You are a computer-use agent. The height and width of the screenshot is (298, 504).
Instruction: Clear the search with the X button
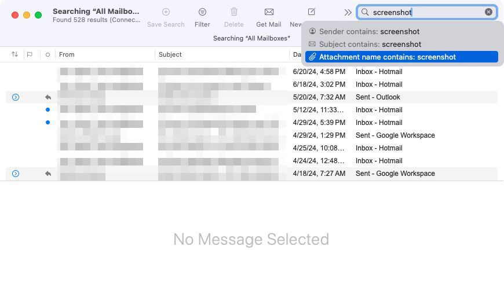[x=488, y=12]
